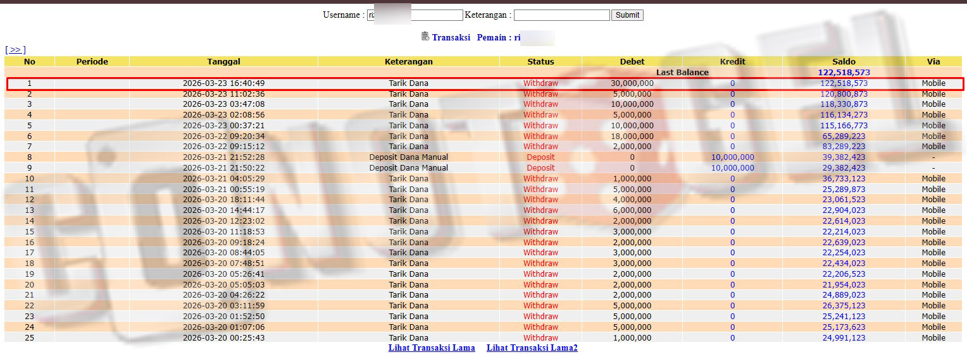Click Deposit Dana Manual at 21:52:28

[x=409, y=157]
